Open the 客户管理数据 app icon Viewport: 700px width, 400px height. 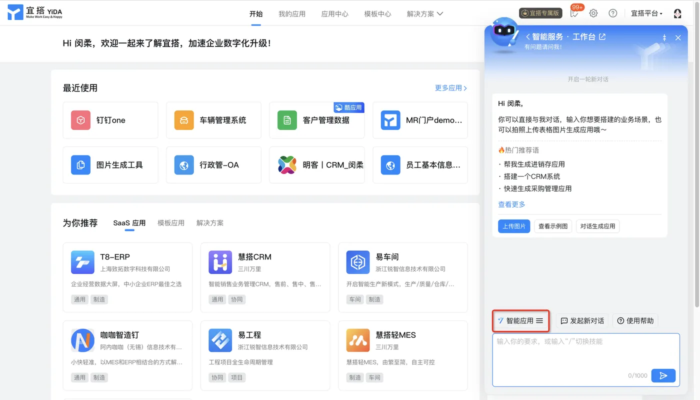point(287,120)
